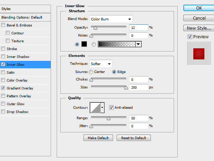Enable the Satin checkbox
The image size is (214, 161).
[x=3, y=72]
